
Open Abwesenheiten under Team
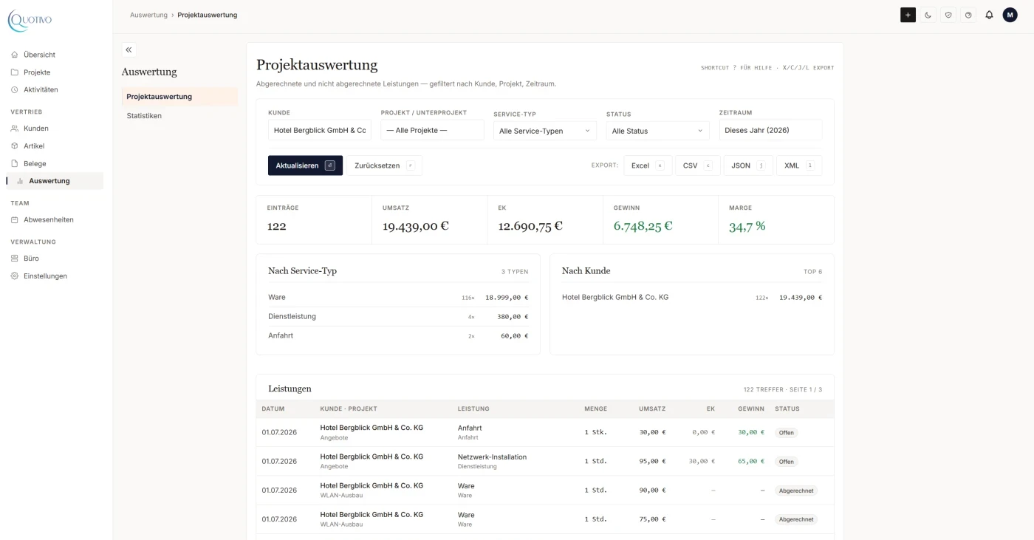pos(55,219)
